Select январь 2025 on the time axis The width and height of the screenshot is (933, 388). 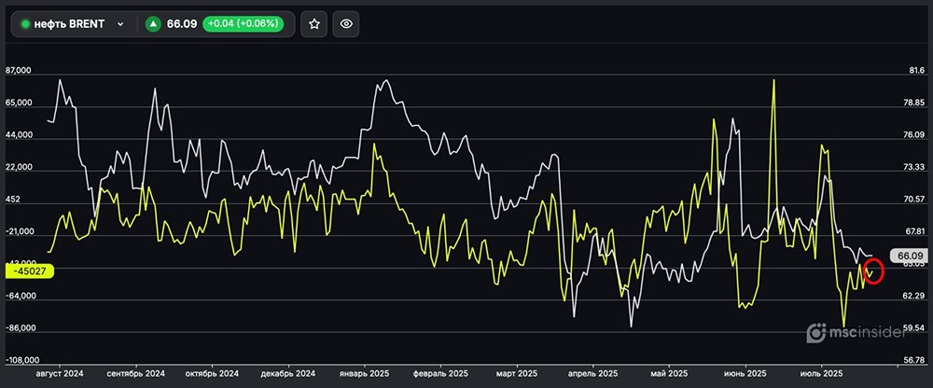pyautogui.click(x=363, y=373)
